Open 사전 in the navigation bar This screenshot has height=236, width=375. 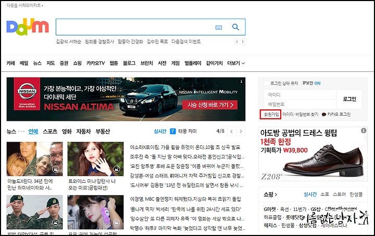[162, 63]
